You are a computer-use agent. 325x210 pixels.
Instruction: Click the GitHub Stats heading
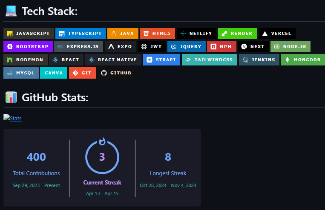pos(55,97)
